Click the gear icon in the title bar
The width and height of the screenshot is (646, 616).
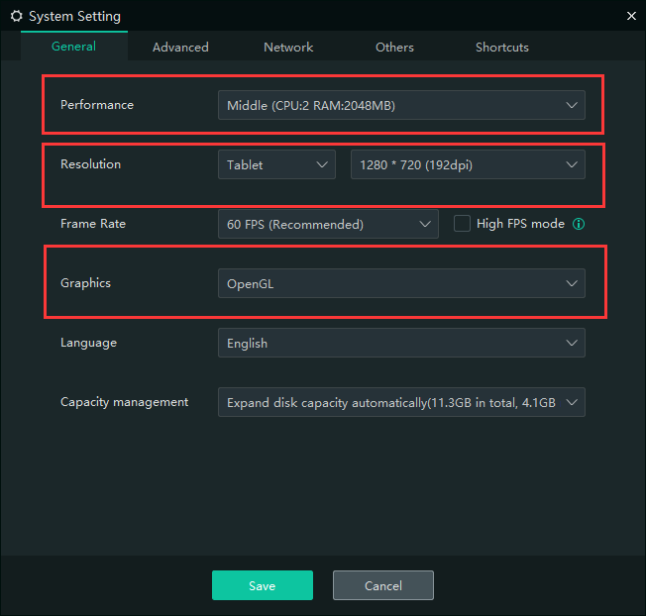click(x=16, y=16)
